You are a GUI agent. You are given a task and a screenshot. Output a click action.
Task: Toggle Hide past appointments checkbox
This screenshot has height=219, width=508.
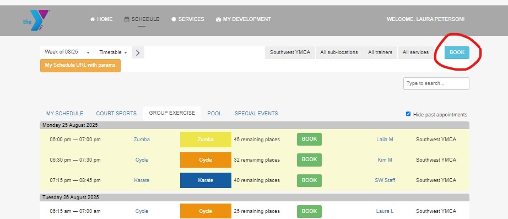point(408,114)
